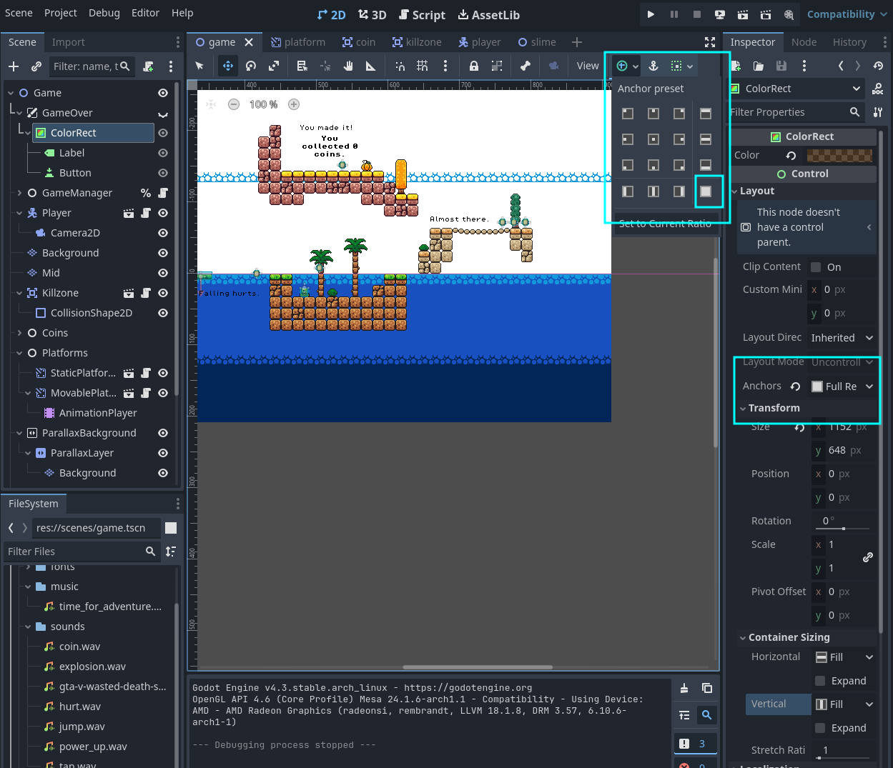Toggle the Clip Content On checkbox
Viewport: 893px width, 768px height.
point(816,266)
